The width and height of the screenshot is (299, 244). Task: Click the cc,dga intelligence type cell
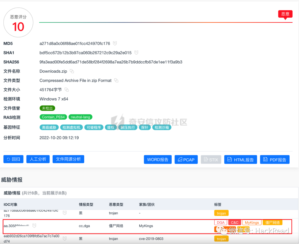[84, 226]
